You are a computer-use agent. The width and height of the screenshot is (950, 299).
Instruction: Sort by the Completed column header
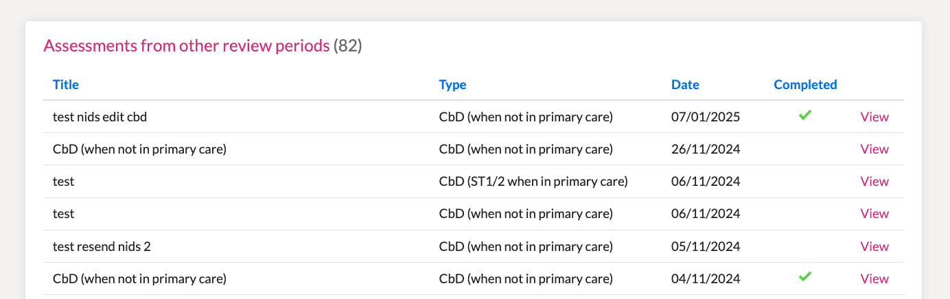(x=805, y=85)
